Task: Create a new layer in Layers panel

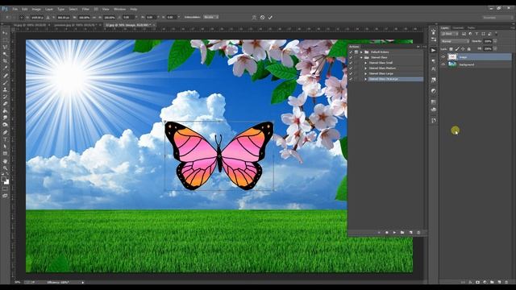Action: pos(499,282)
